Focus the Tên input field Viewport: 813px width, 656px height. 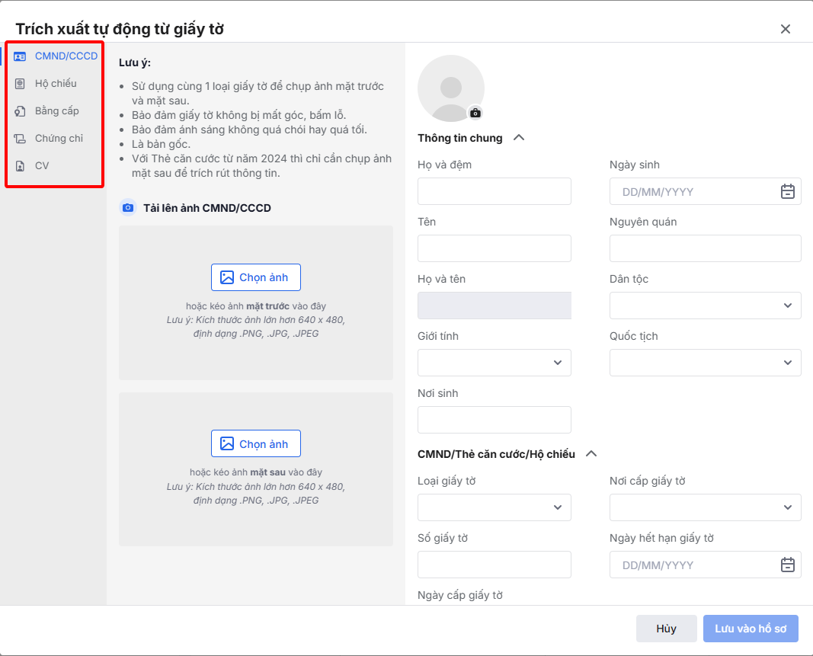pyautogui.click(x=495, y=248)
